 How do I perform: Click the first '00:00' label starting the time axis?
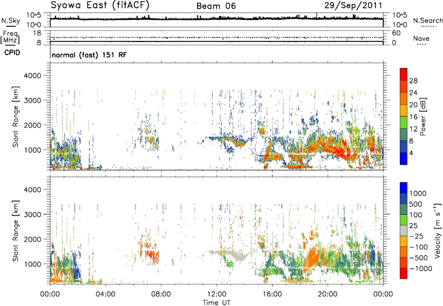50,294
